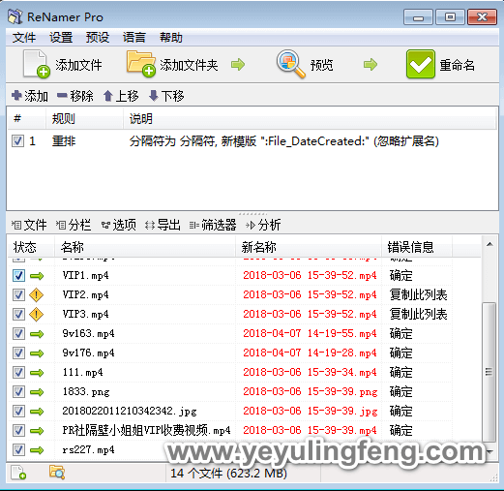Open the 筛选器 filter dropdown
Viewport: 504px width, 491px height.
click(213, 225)
